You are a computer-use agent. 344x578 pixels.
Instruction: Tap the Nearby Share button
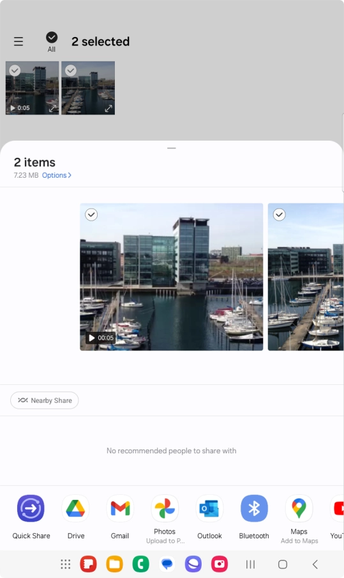44,400
